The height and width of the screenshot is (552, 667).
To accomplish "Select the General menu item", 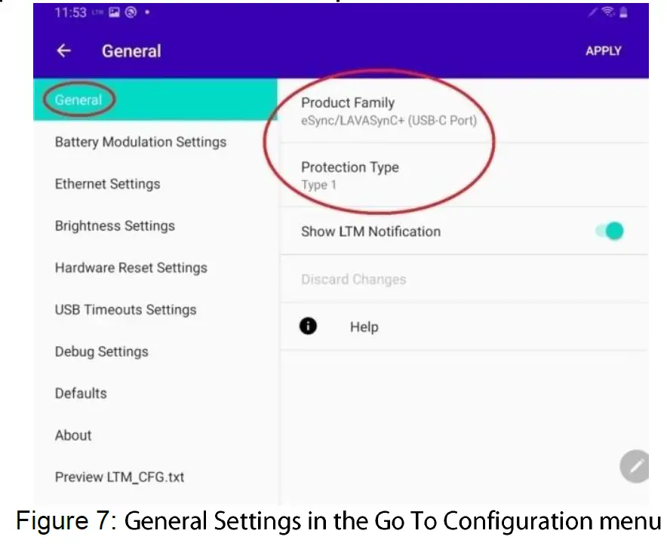I will pos(78,100).
